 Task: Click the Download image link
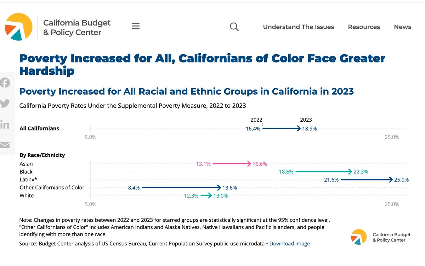[290, 244]
